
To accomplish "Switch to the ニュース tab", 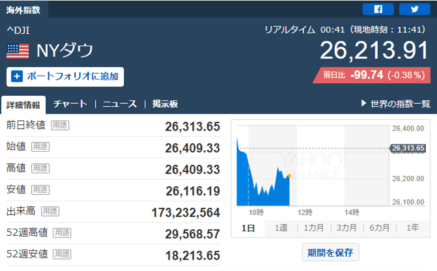I will [120, 104].
